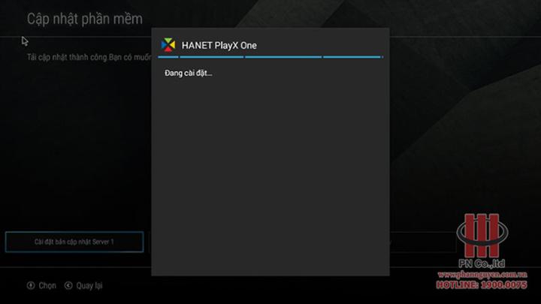Click the HOTLINE 1900.0075 text
Image resolution: width=541 pixels, height=304 pixels.
click(482, 285)
